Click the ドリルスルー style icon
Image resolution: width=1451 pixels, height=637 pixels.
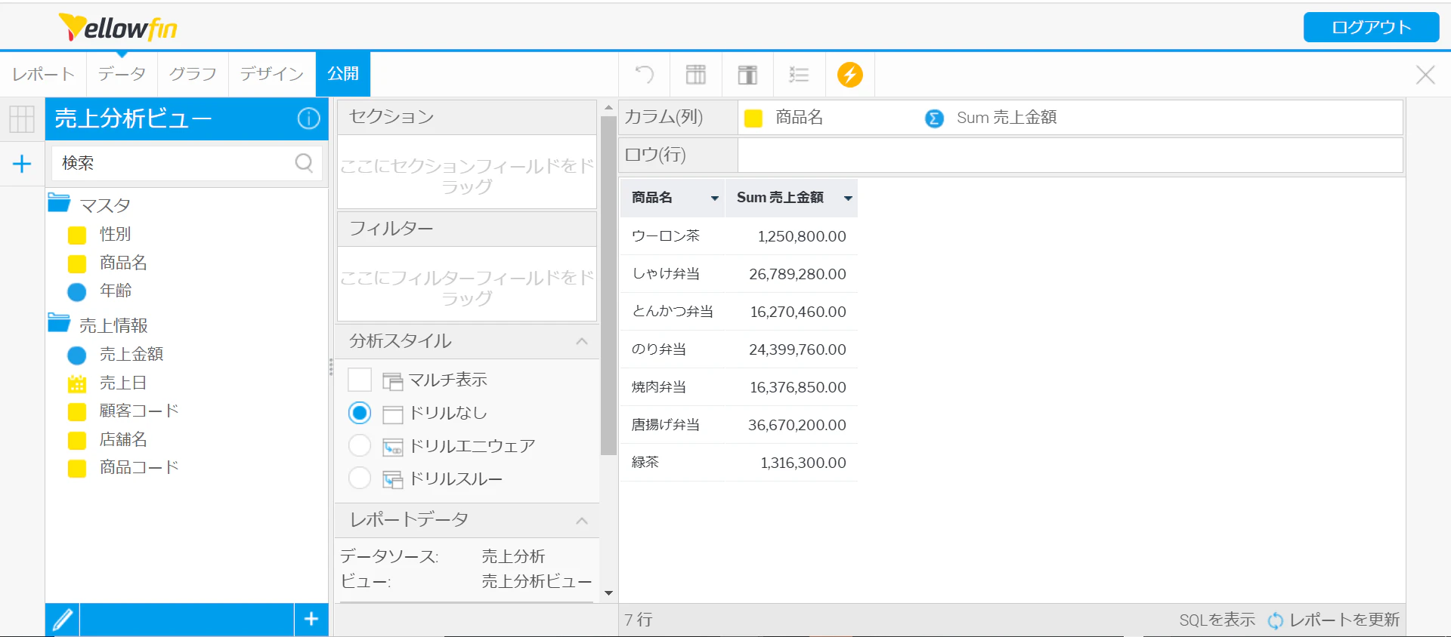[393, 479]
